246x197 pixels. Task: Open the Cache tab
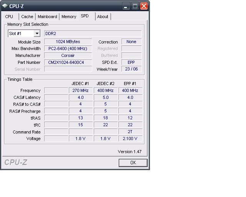point(27,17)
